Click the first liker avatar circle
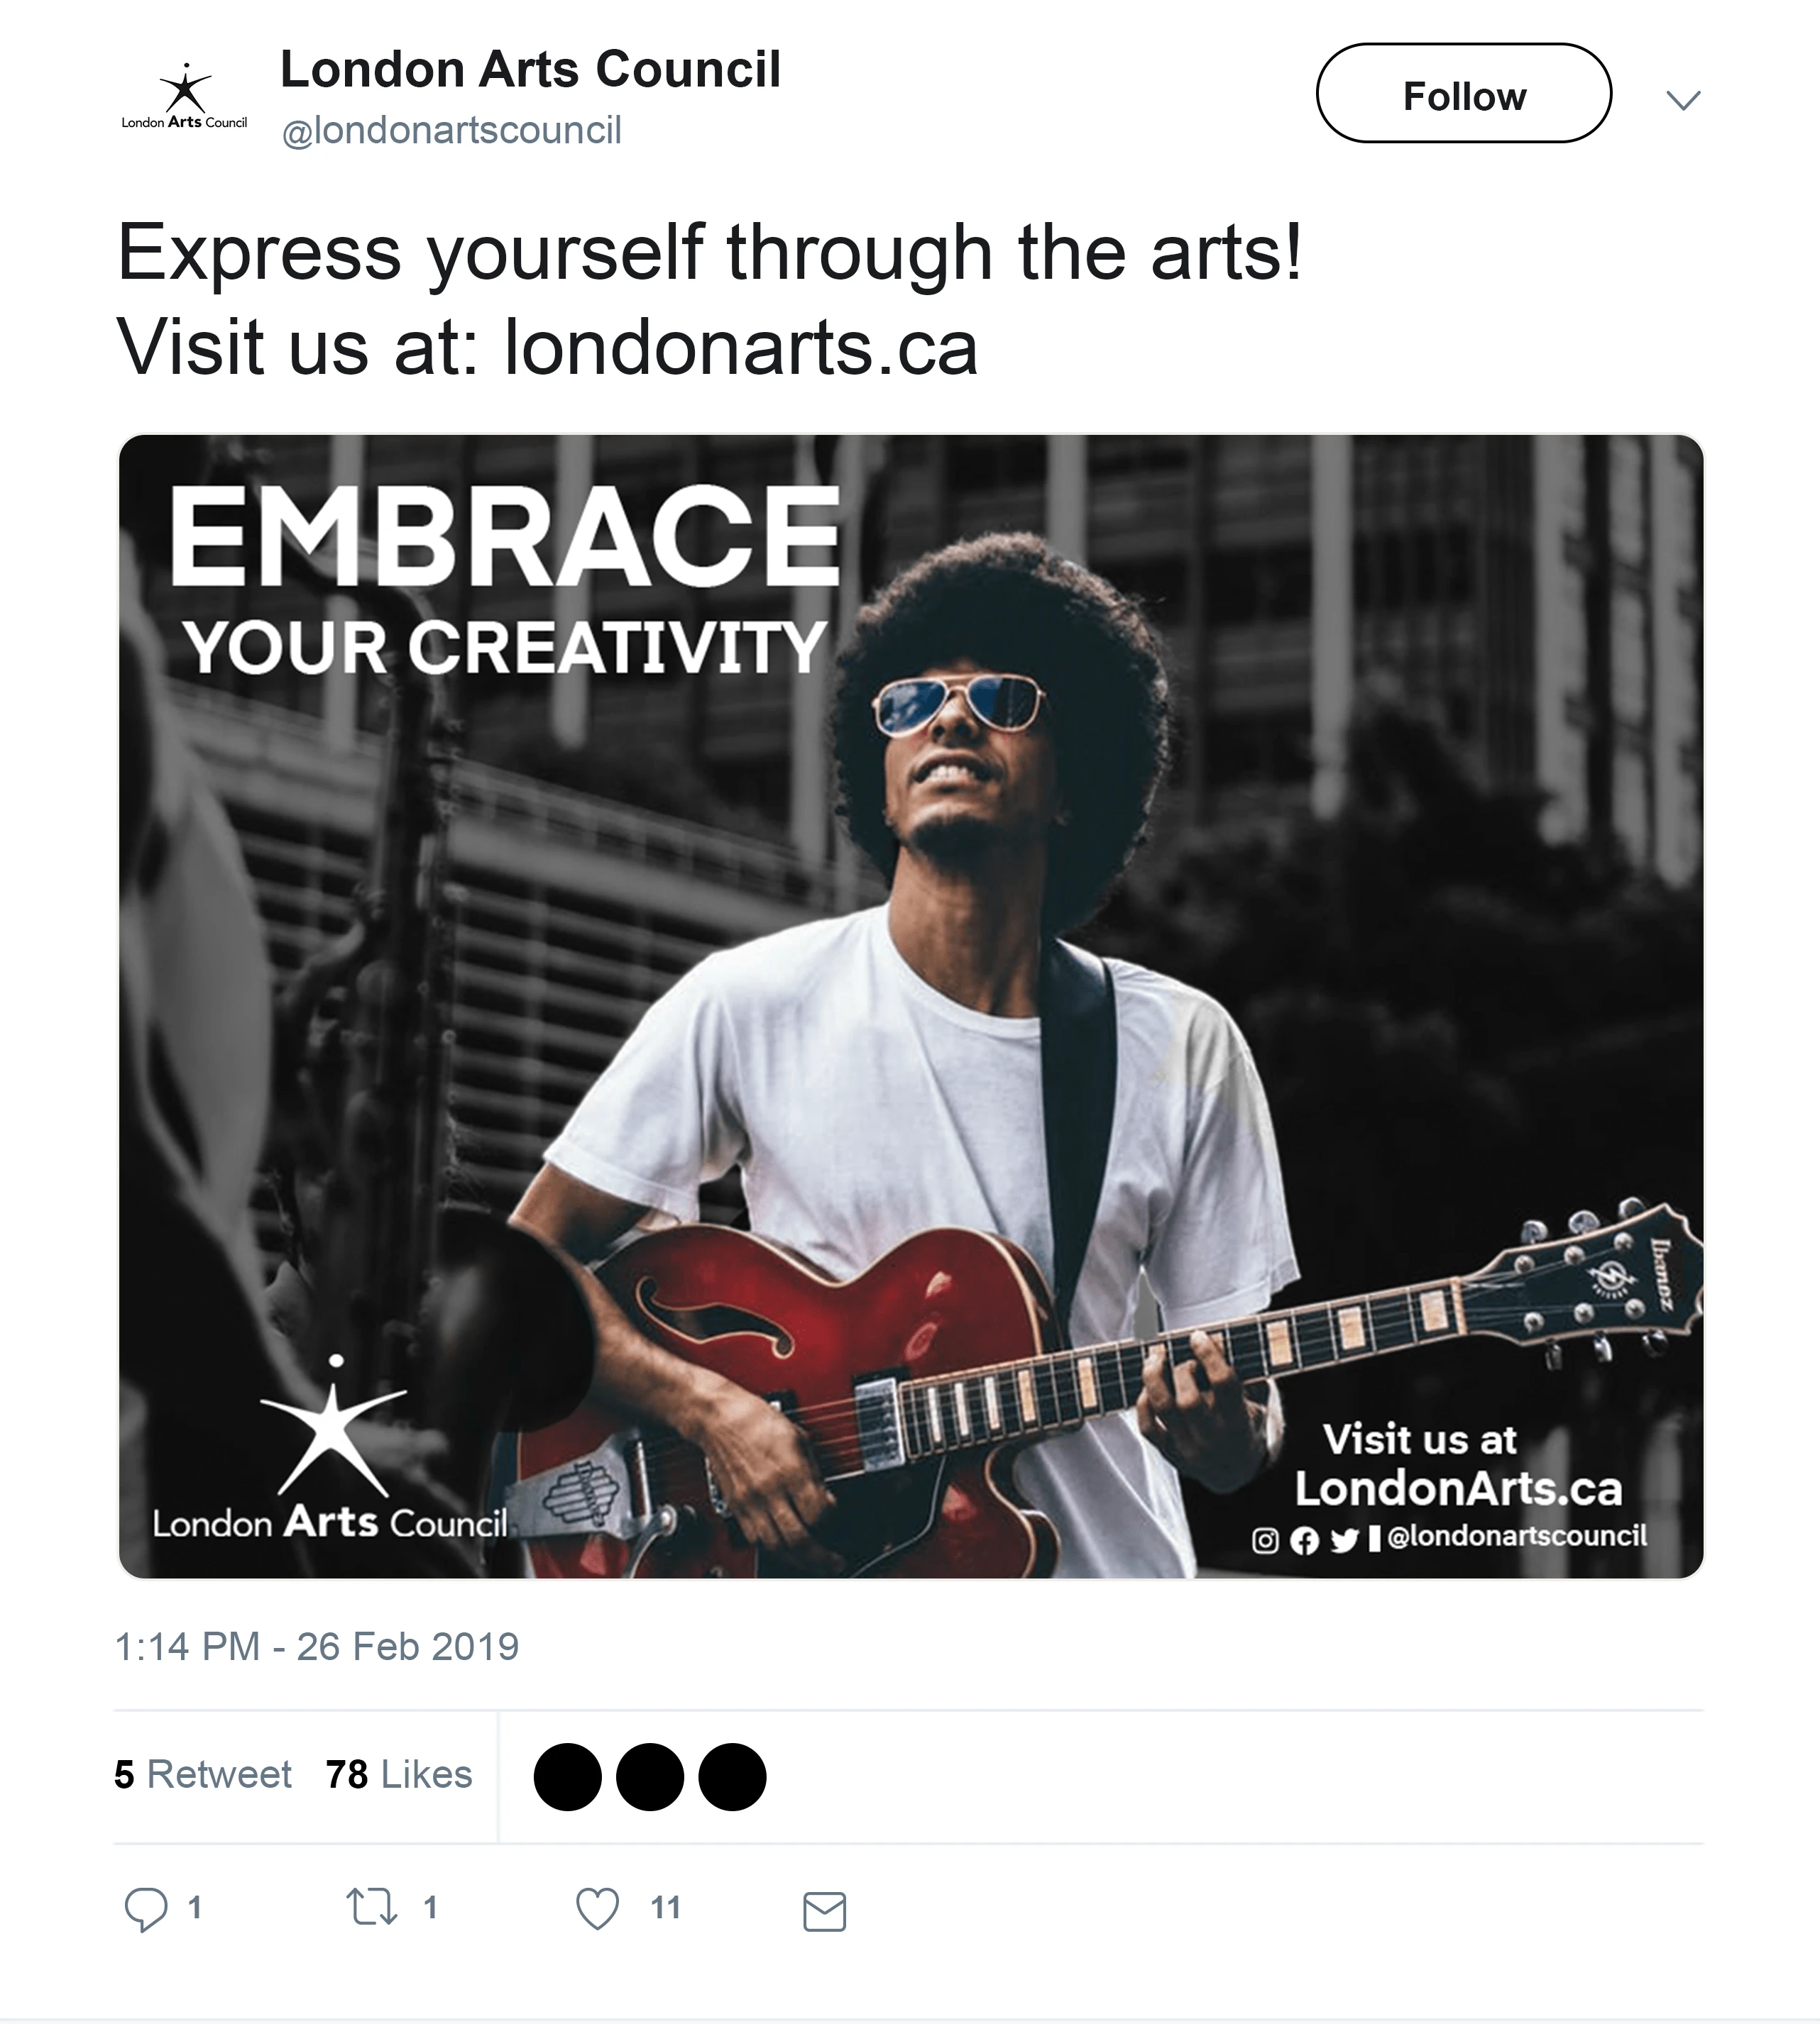The image size is (1820, 2024). tap(568, 1776)
